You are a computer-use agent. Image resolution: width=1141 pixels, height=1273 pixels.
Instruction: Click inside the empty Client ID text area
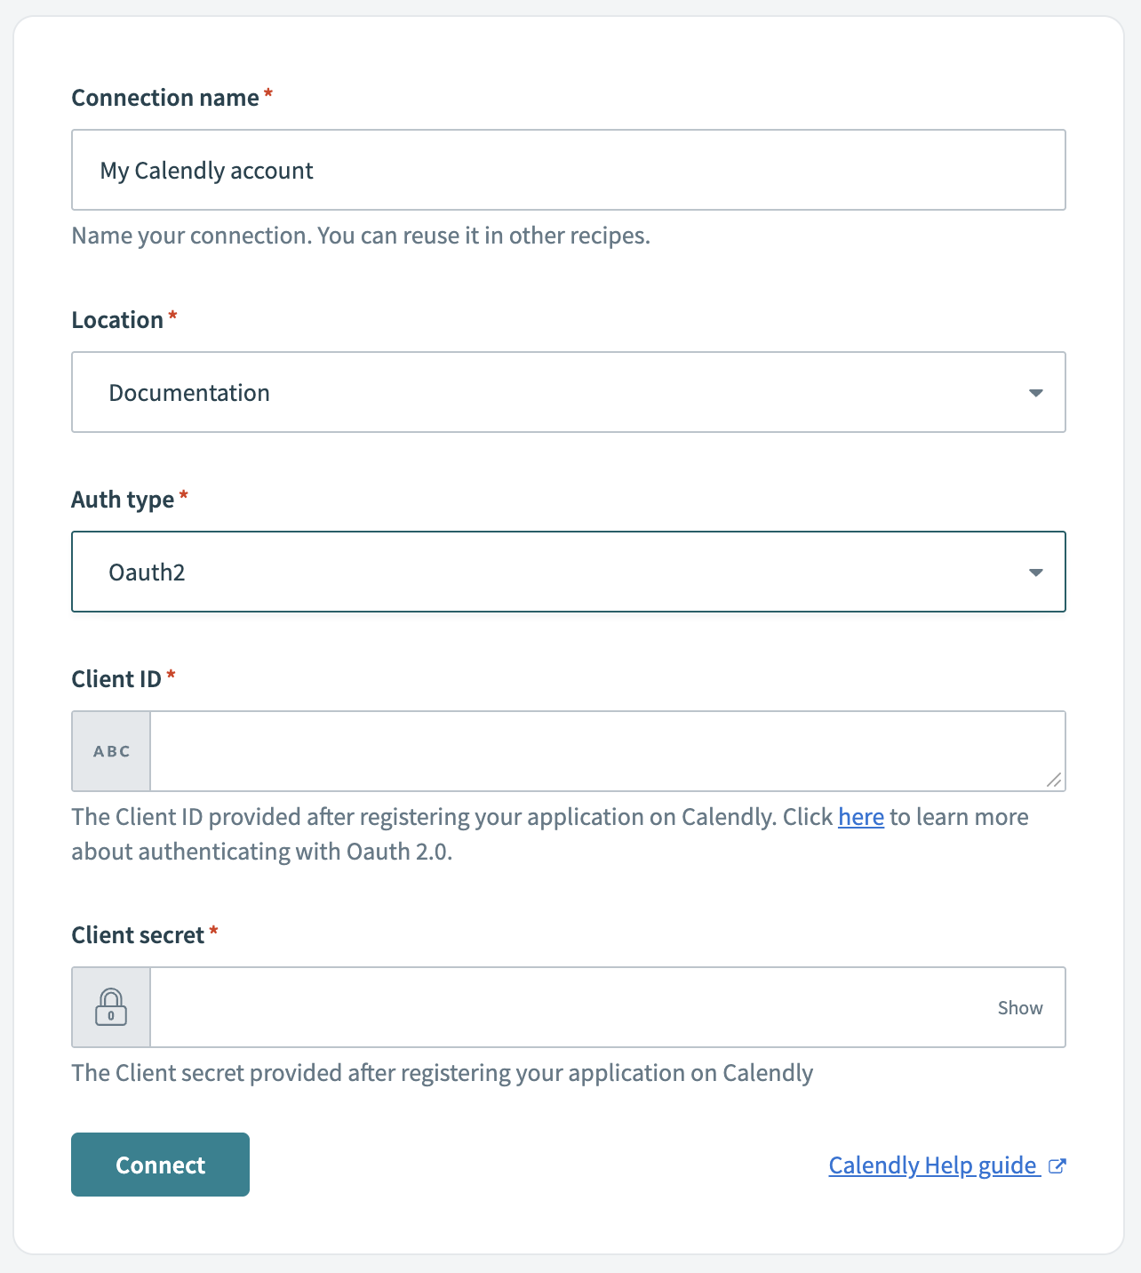pyautogui.click(x=604, y=750)
